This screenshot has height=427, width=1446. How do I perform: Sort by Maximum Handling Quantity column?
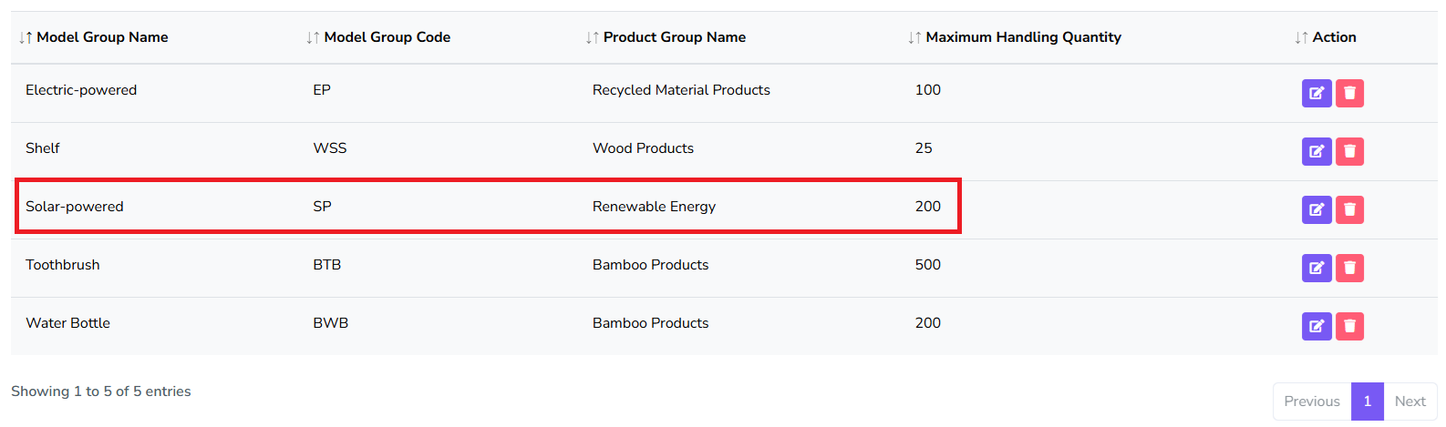point(1023,37)
